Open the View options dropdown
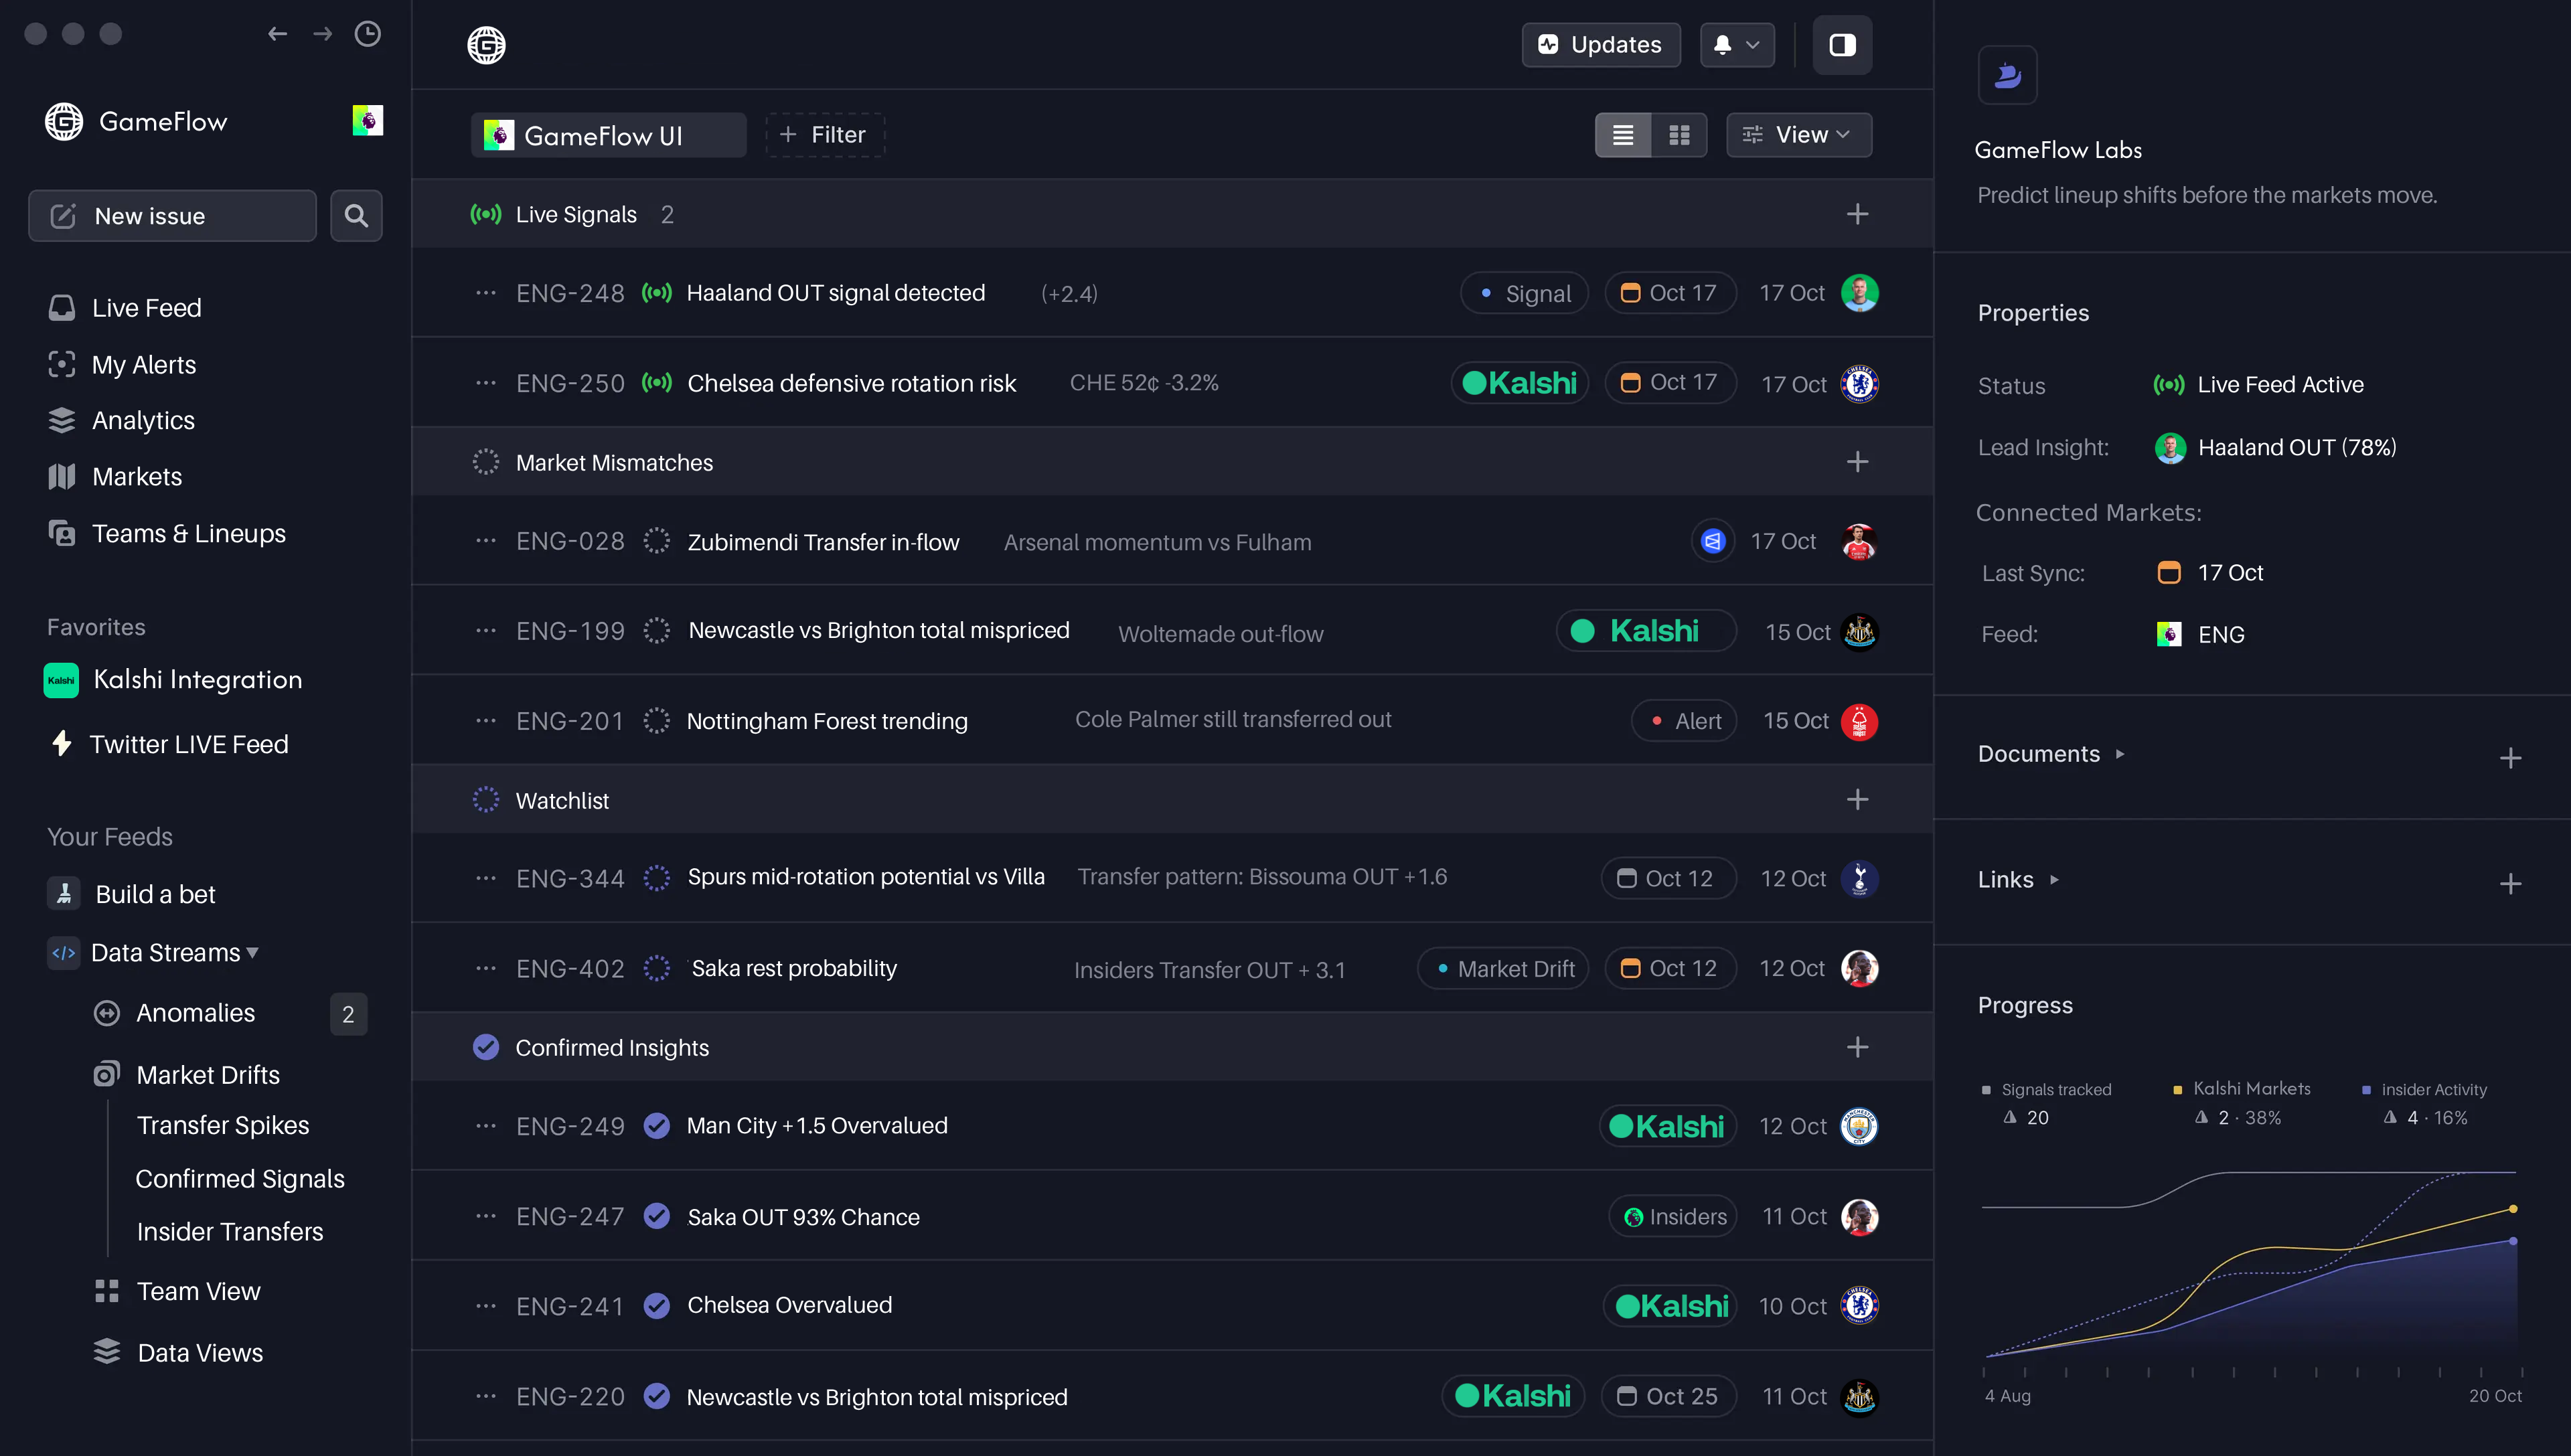Image resolution: width=2571 pixels, height=1456 pixels. (1798, 135)
